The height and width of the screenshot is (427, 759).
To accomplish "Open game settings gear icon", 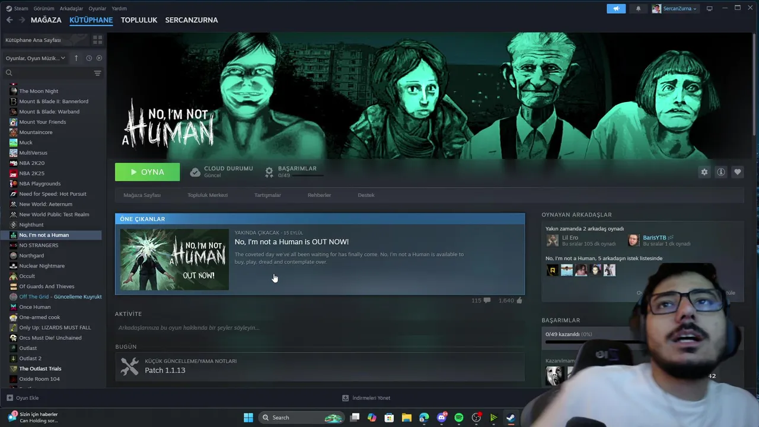I will 704,172.
